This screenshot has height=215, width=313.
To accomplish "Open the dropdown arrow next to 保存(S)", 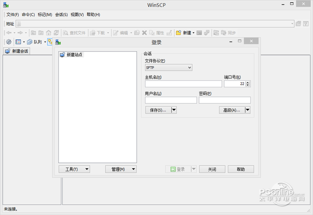I will coord(174,110).
